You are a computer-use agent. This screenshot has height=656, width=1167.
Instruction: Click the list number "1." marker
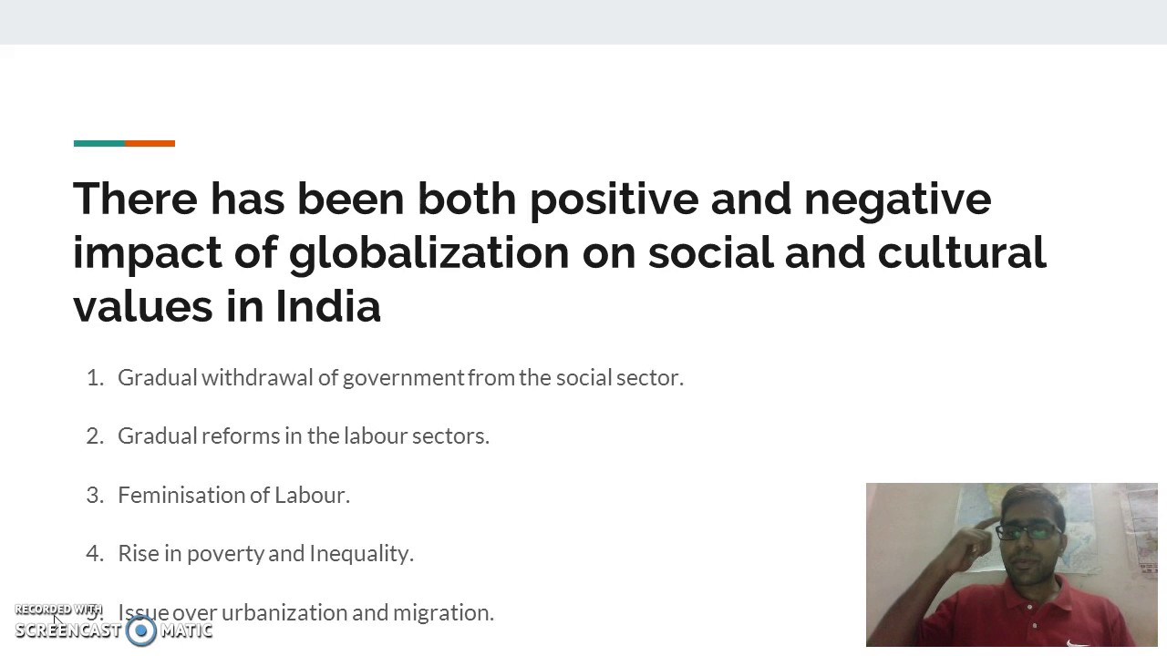96,377
